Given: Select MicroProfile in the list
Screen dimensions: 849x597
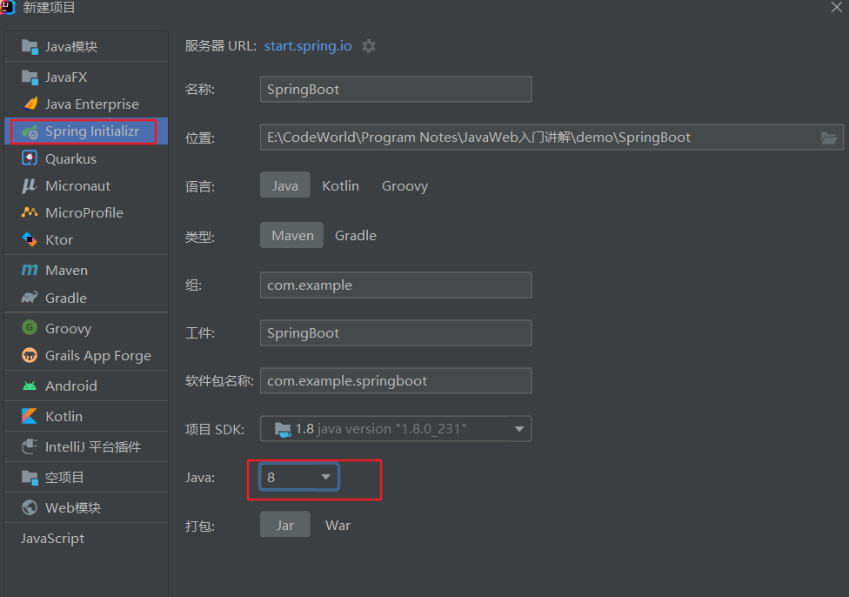Looking at the screenshot, I should [86, 213].
